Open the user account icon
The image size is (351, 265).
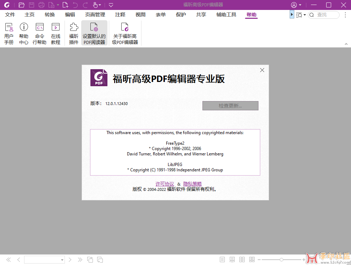click(294, 5)
